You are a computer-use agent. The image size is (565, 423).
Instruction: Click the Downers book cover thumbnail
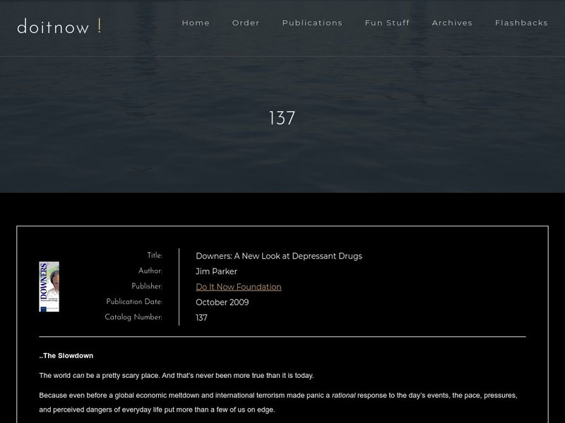click(49, 287)
